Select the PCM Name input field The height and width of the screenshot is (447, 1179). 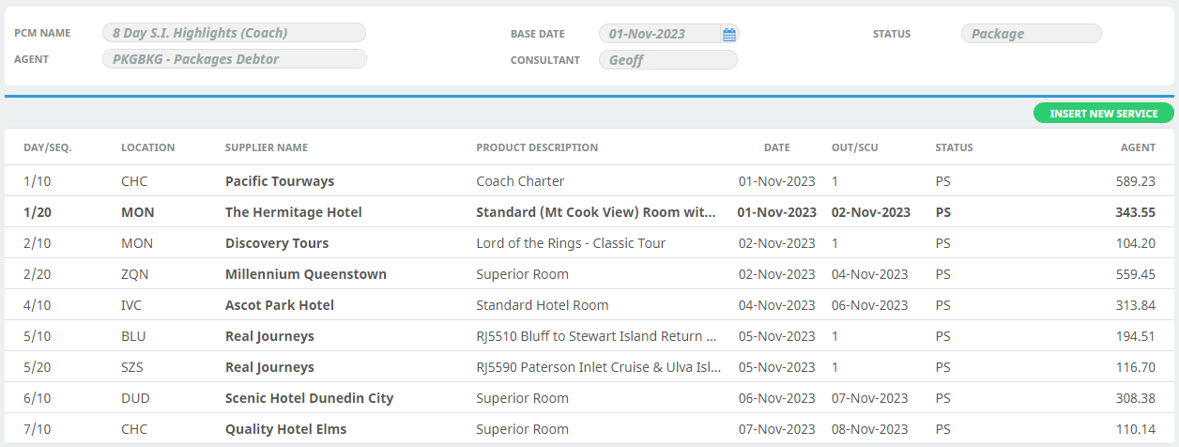(234, 33)
